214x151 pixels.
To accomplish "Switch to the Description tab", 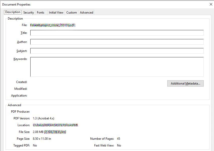I will pos(13,12).
